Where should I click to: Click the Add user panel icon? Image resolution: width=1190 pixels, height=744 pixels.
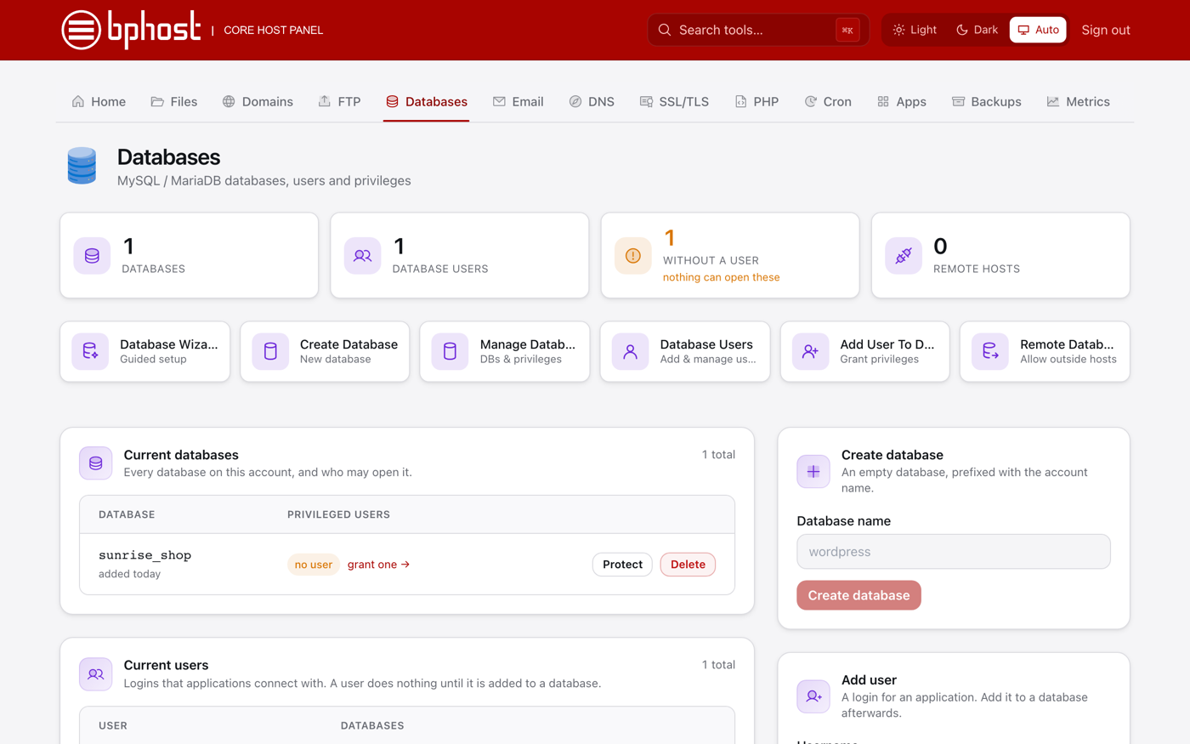click(813, 696)
